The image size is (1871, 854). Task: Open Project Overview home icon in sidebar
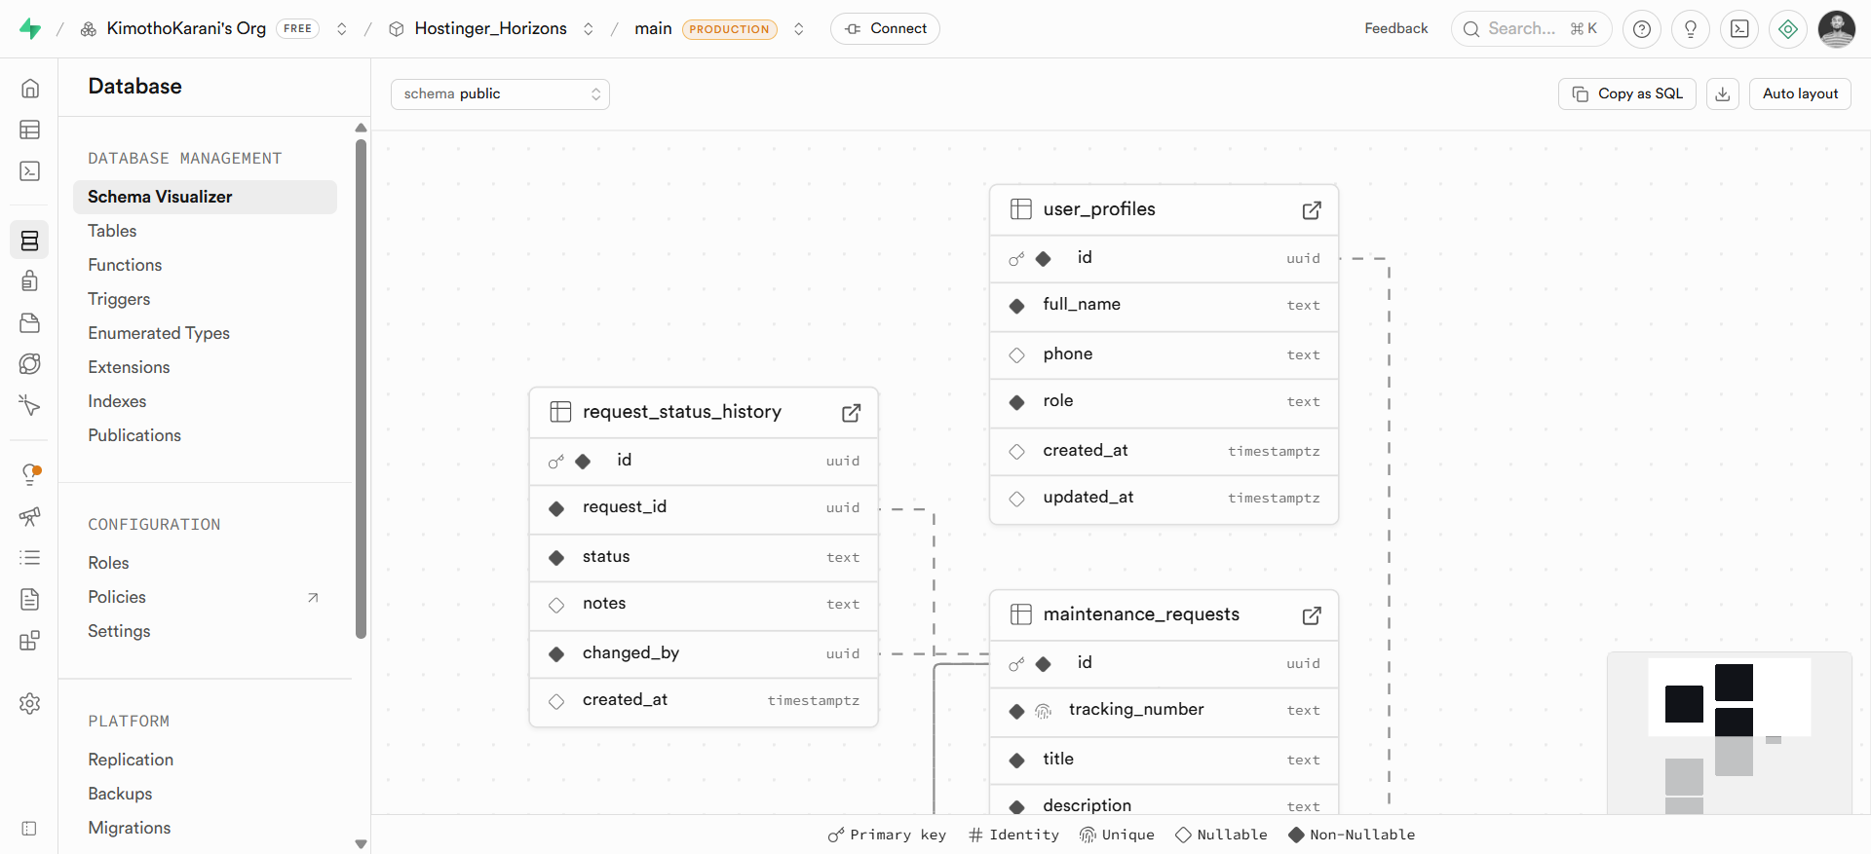point(30,89)
